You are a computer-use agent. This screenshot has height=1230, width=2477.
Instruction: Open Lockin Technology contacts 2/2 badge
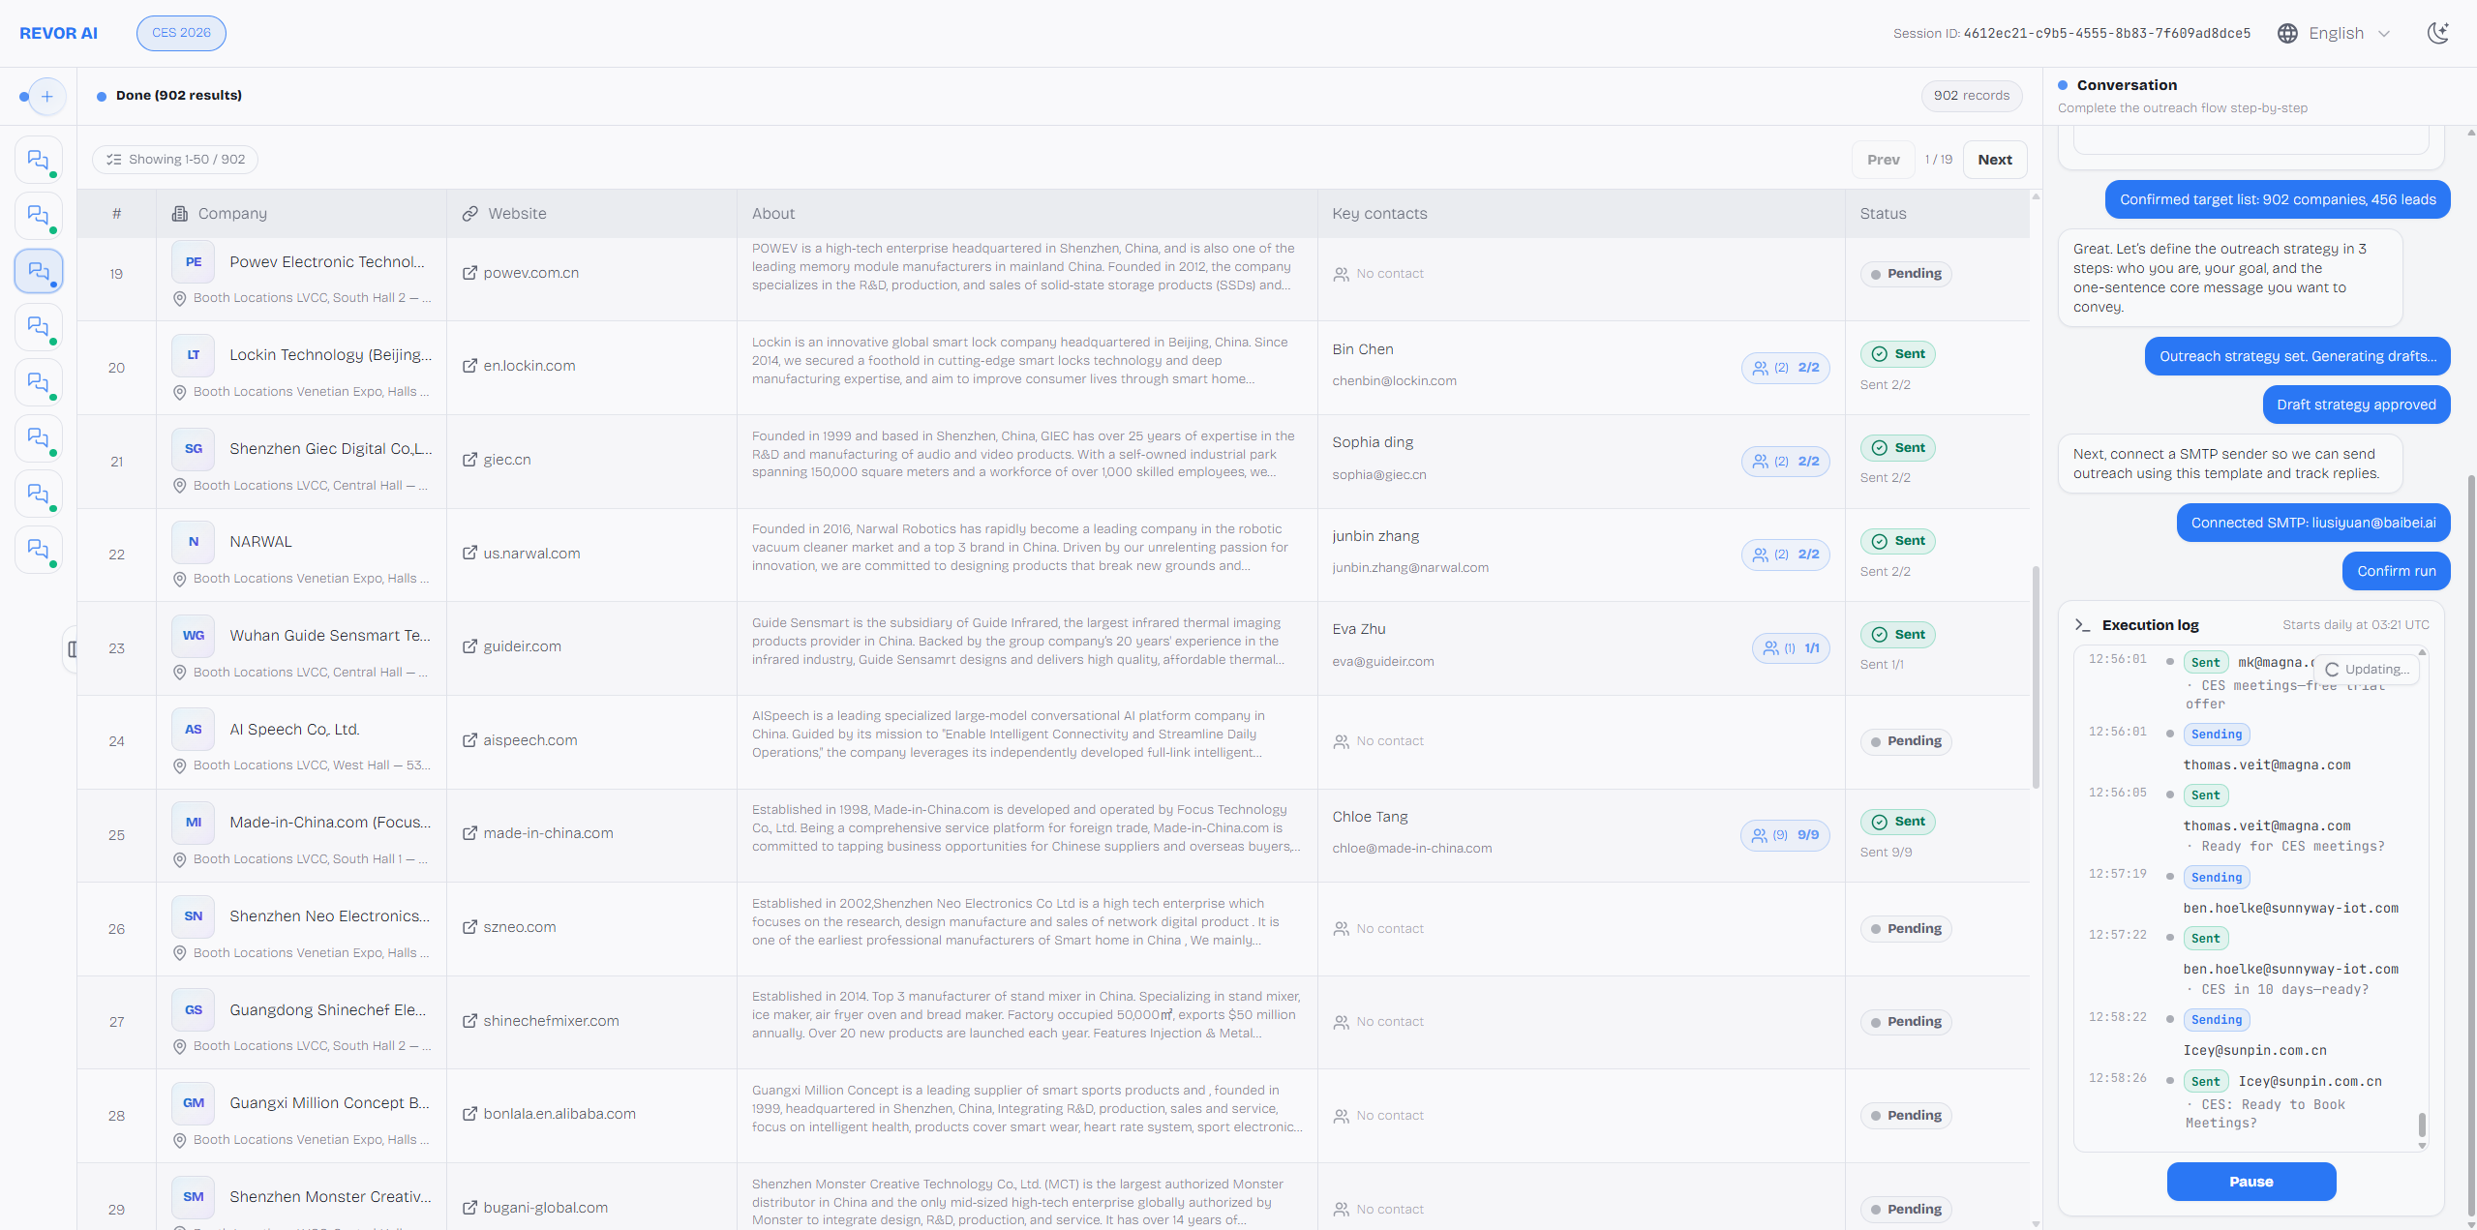point(1785,368)
